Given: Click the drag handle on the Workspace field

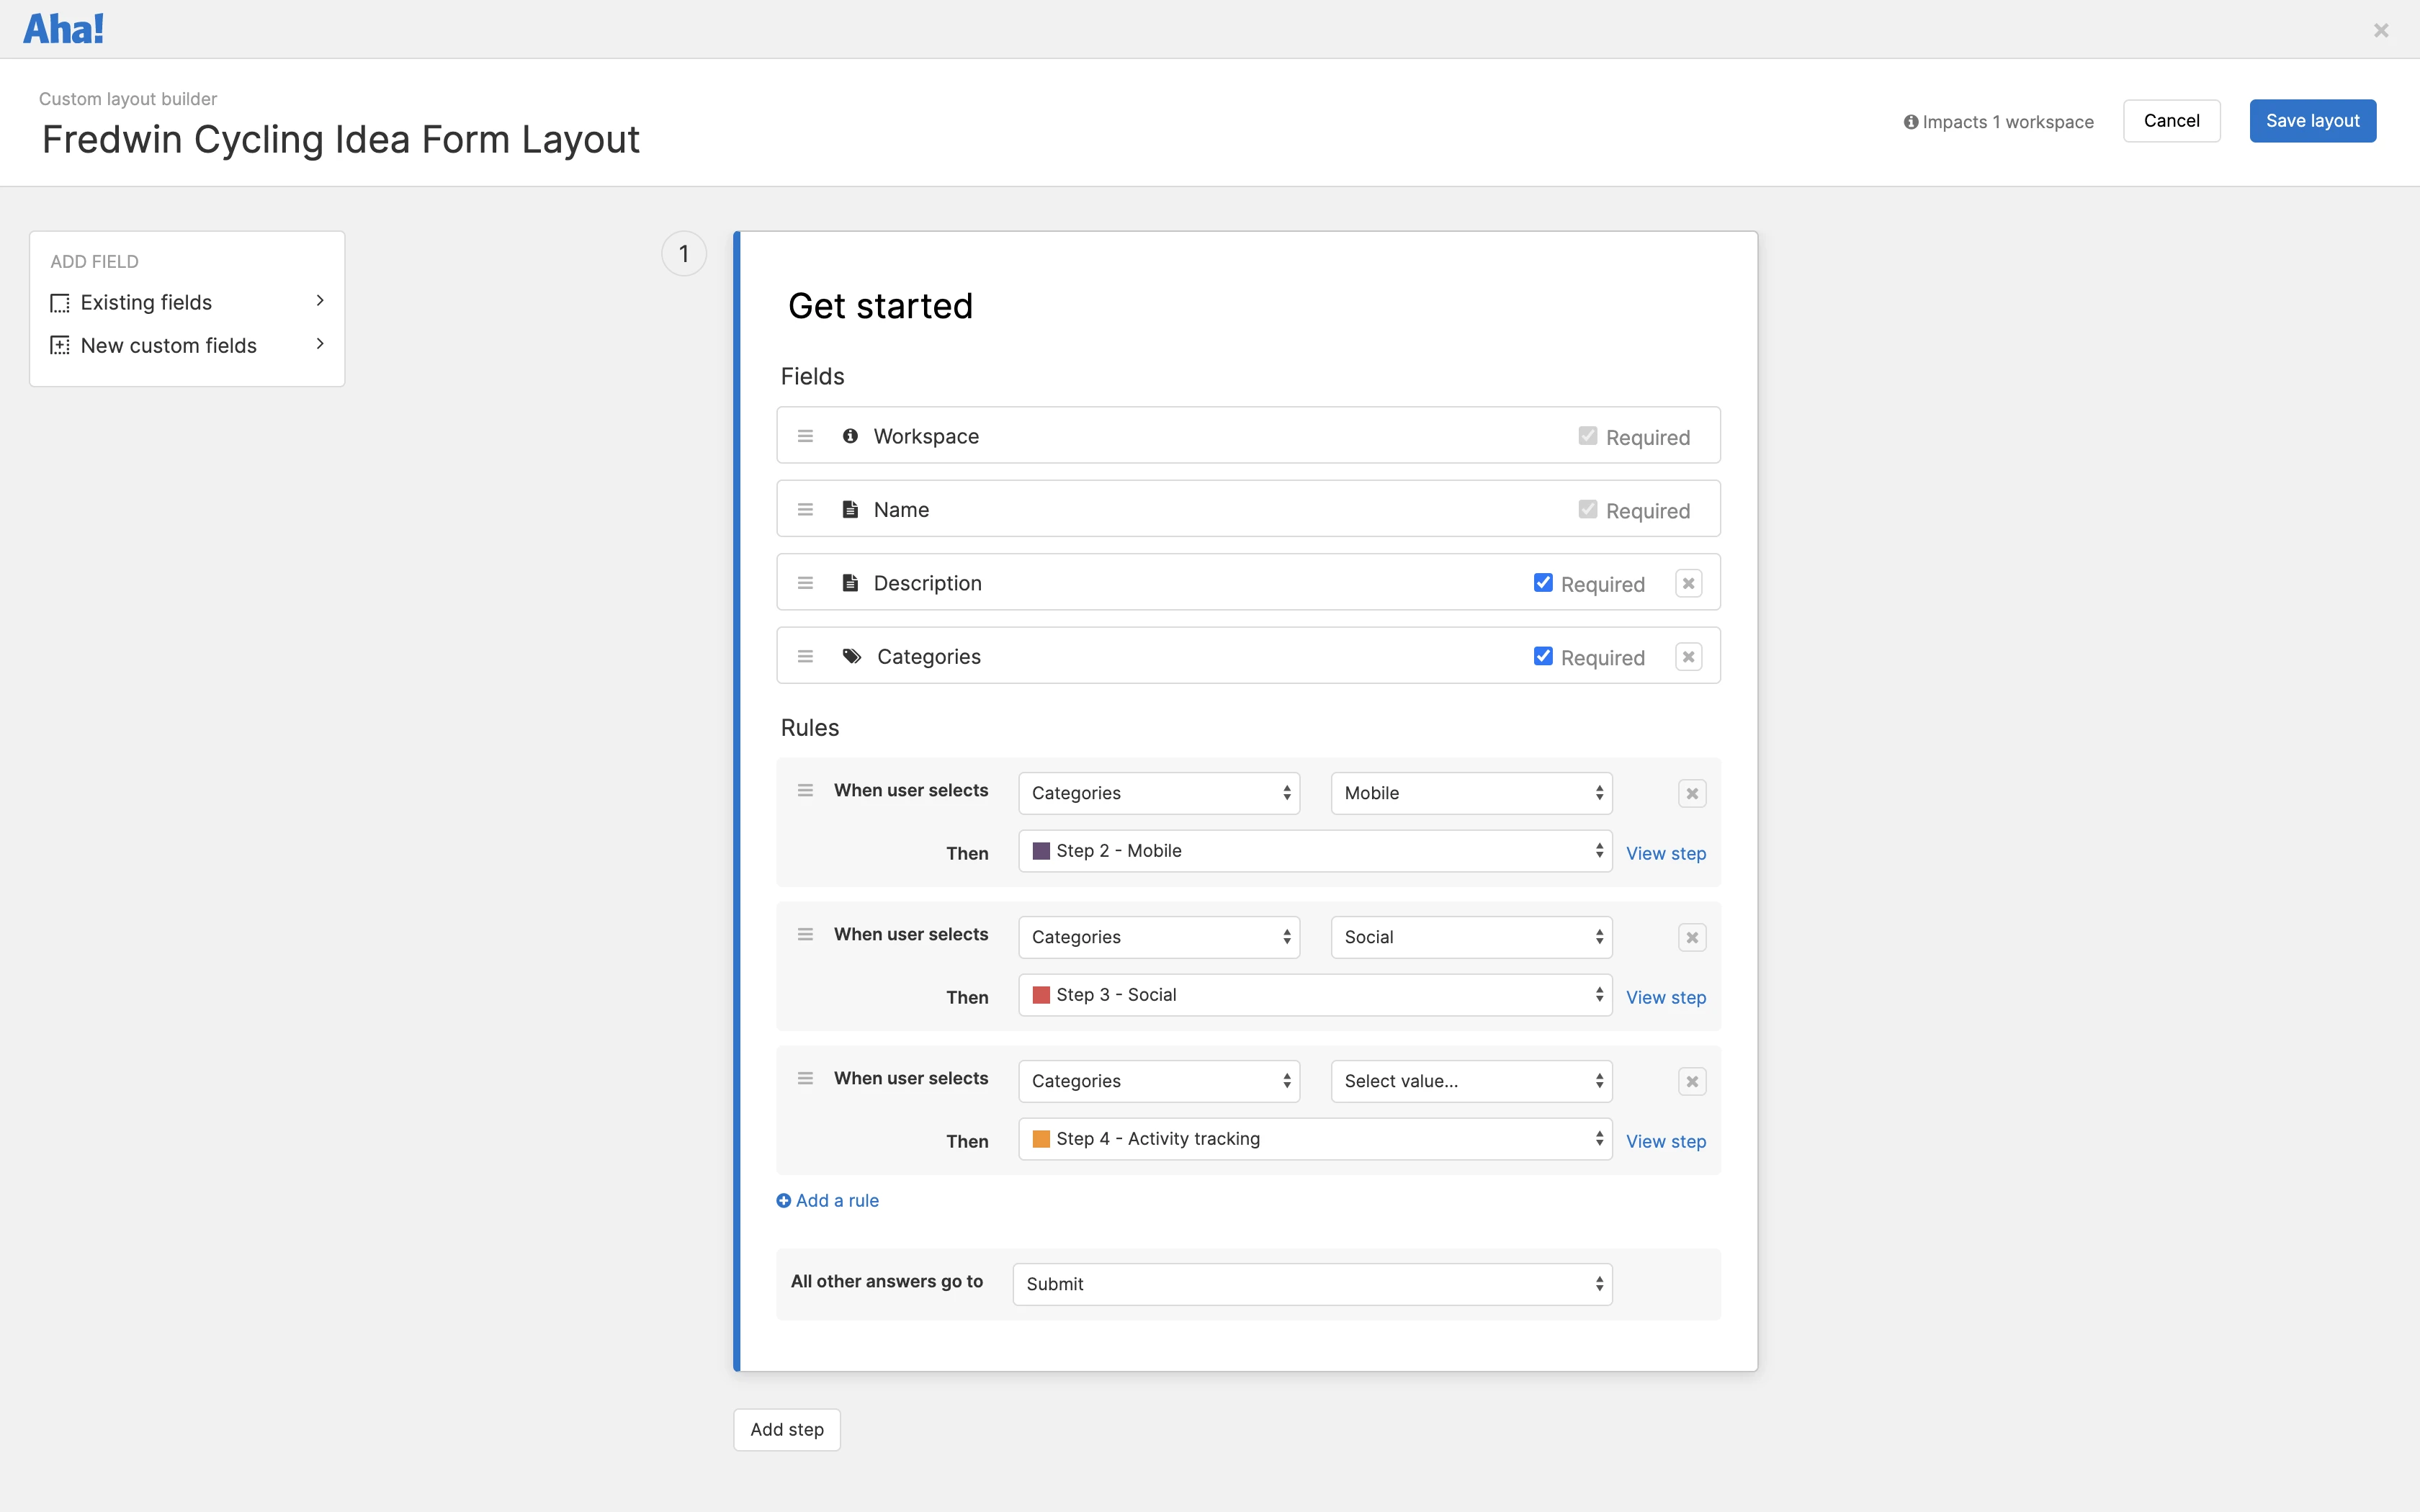Looking at the screenshot, I should pos(805,436).
